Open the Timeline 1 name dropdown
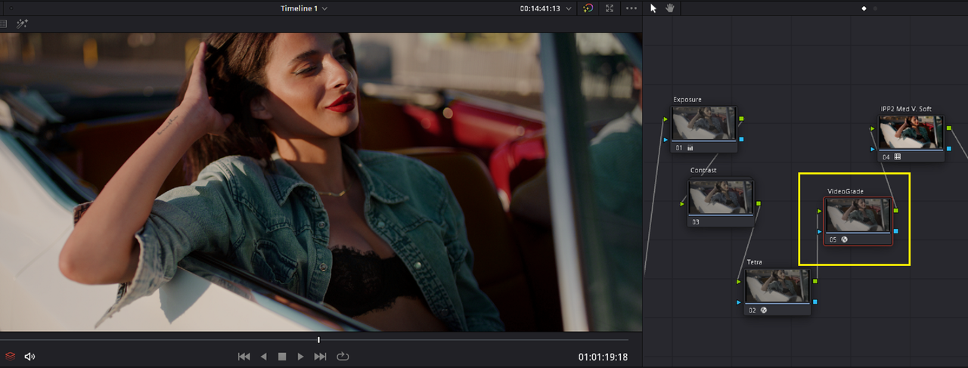This screenshot has width=968, height=368. tap(304, 8)
